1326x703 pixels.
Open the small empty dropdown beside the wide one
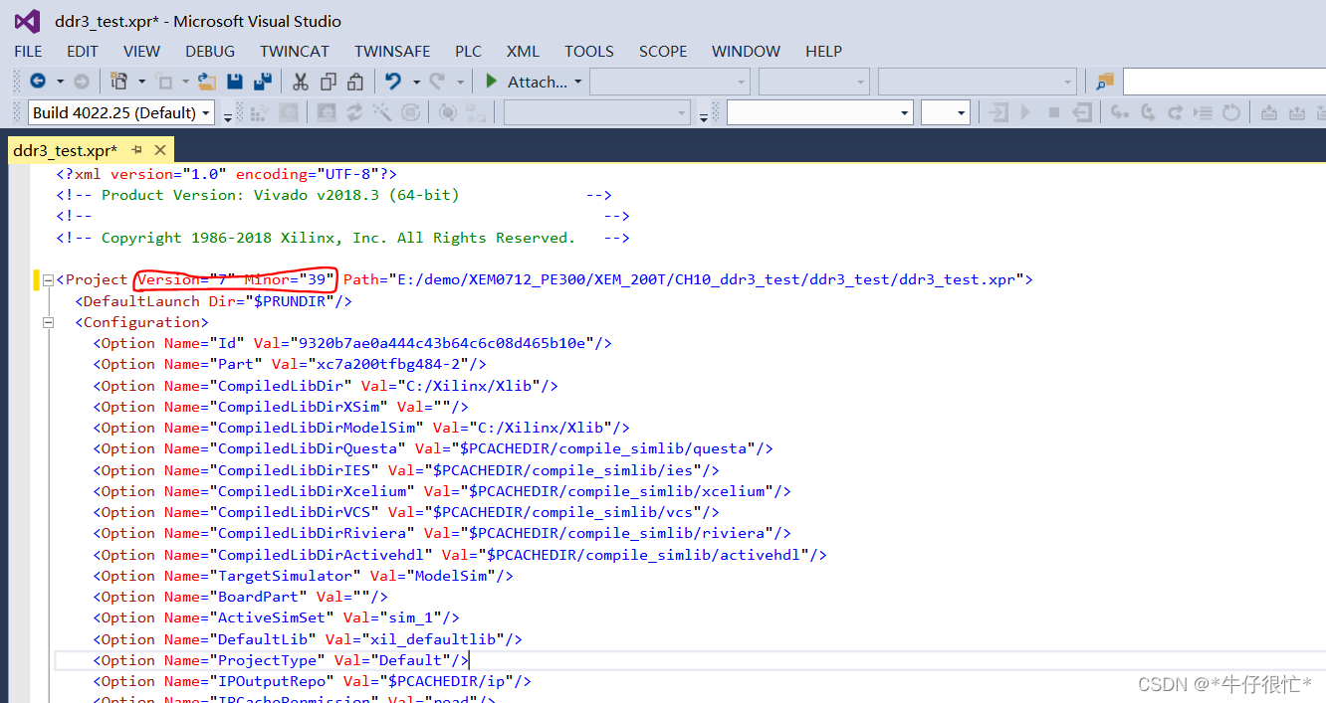(945, 112)
